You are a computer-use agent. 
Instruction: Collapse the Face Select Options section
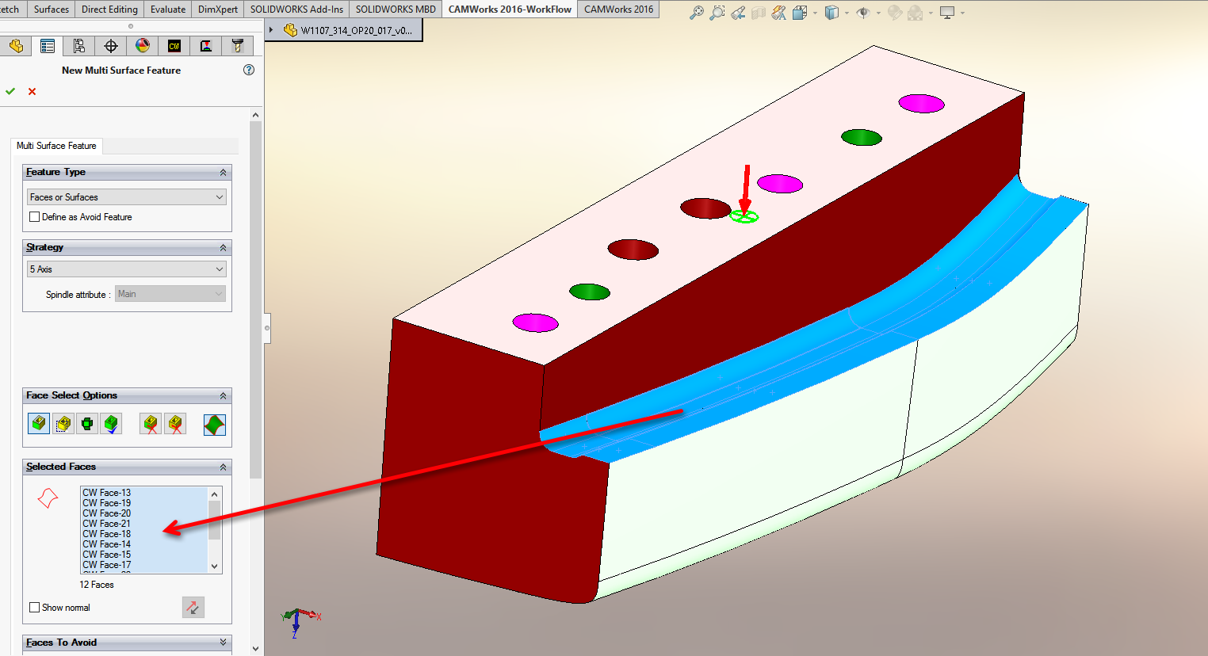click(x=223, y=395)
